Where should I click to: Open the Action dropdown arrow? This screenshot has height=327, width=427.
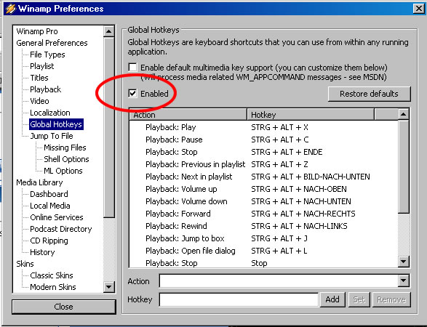(403, 280)
